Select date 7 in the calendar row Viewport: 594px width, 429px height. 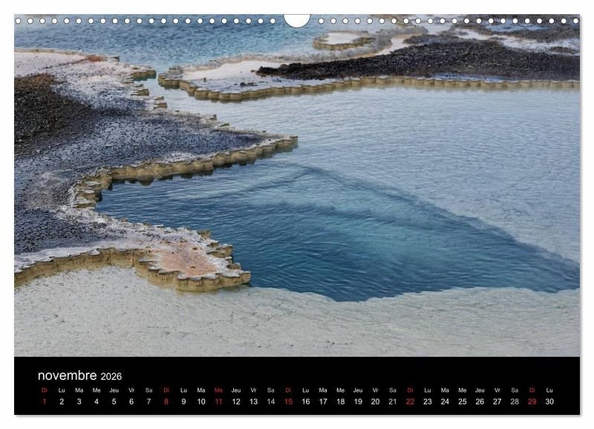[x=149, y=401]
